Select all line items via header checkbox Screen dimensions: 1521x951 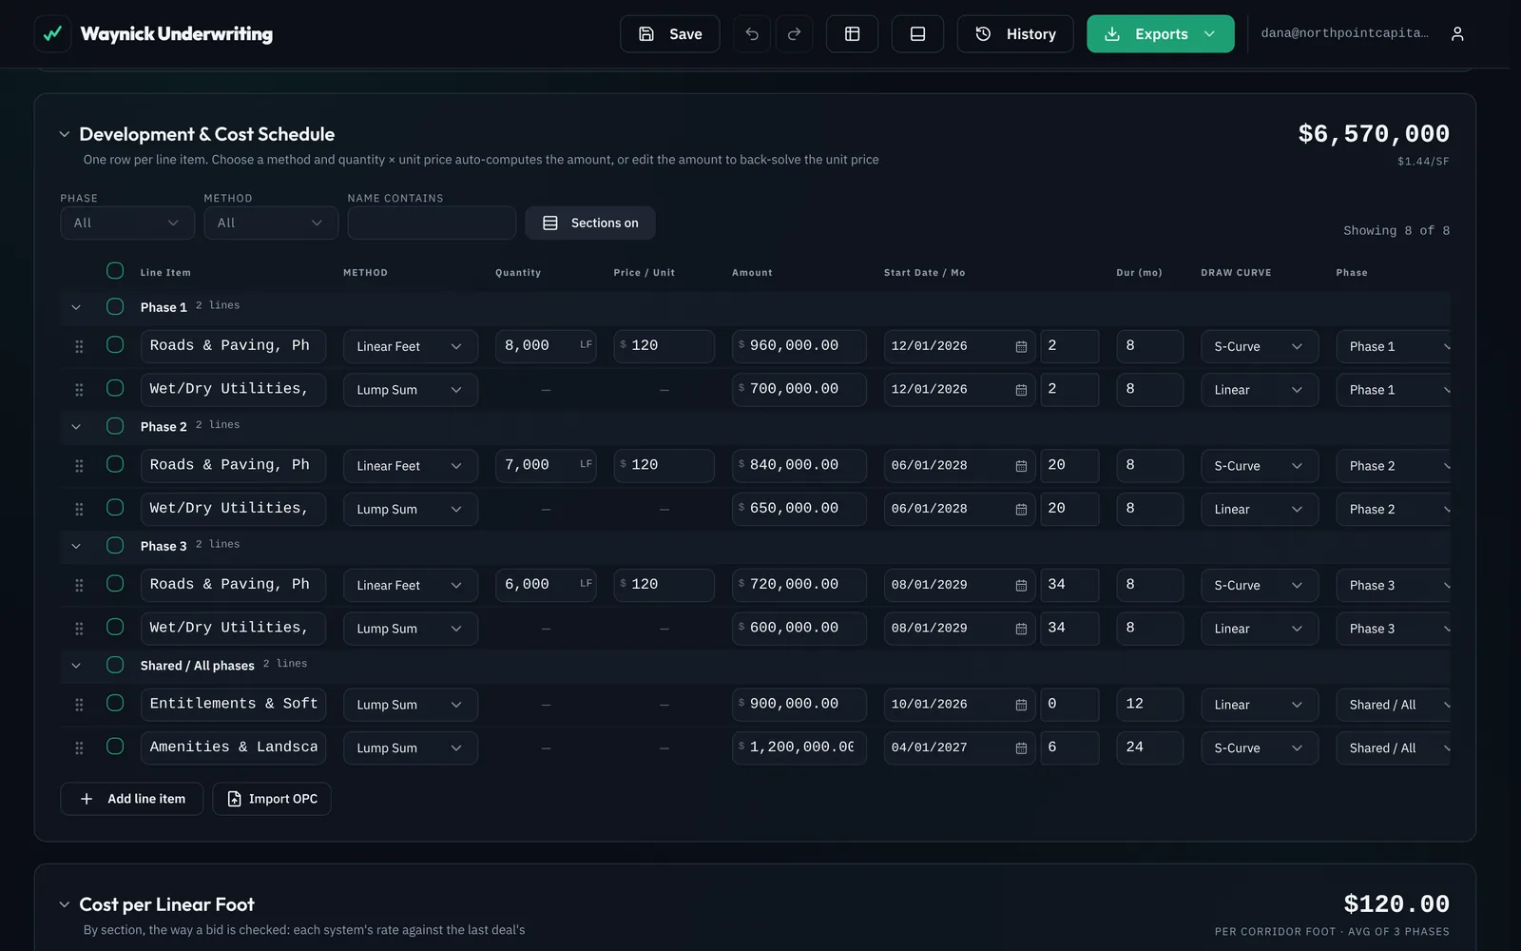115,271
